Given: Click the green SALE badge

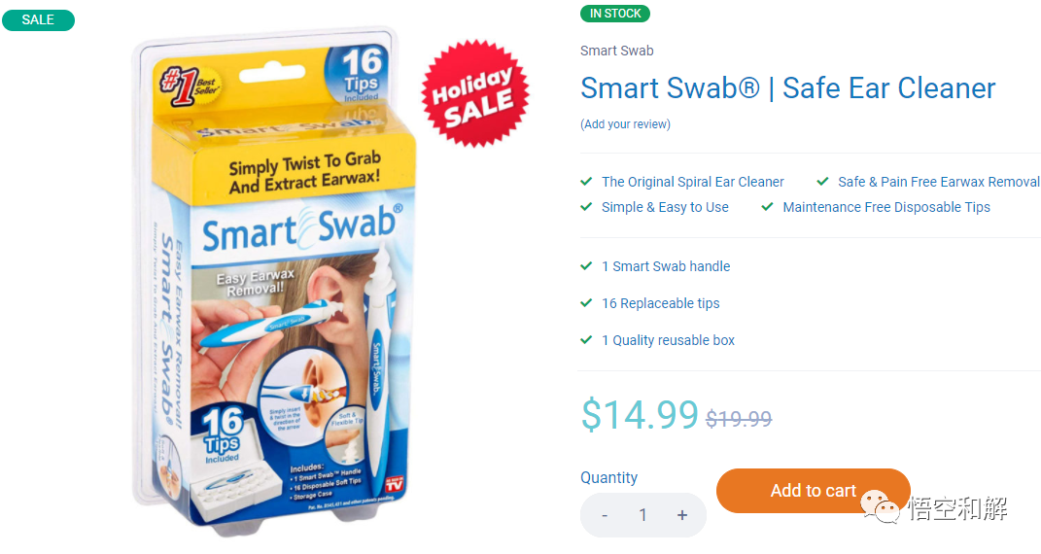Looking at the screenshot, I should 39,19.
